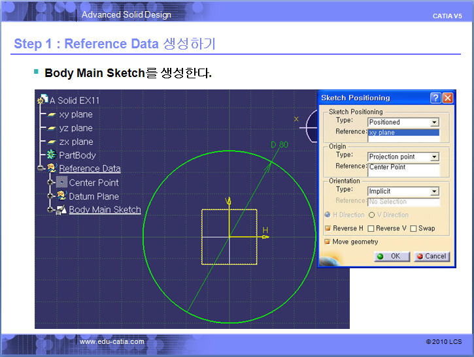Select the yz plane tree label

tap(76, 128)
